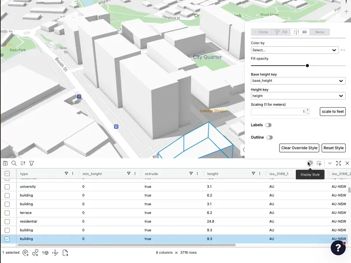The height and width of the screenshot is (263, 351).
Task: Open table search with magnifier icon
Action: click(x=14, y=163)
